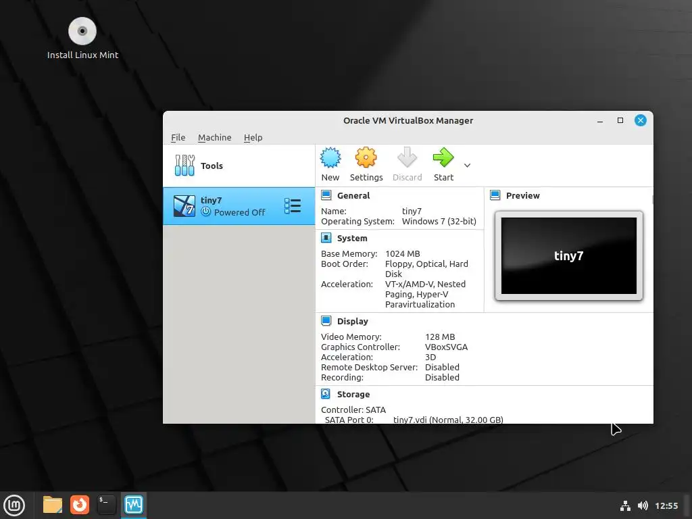The image size is (692, 519).
Task: Click boot order 'Floppy, Optical, Hard Disk'
Action: 426,269
